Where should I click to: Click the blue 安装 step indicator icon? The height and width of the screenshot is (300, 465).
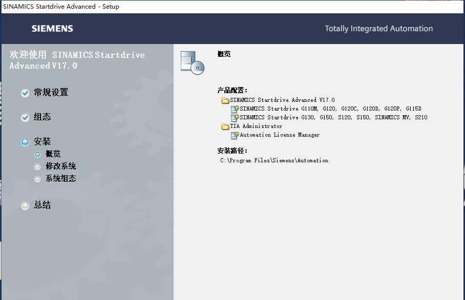point(25,141)
